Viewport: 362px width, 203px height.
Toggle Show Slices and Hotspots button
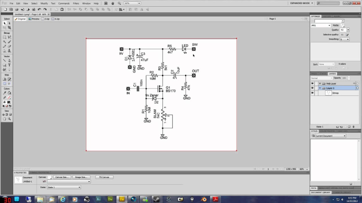[9, 84]
